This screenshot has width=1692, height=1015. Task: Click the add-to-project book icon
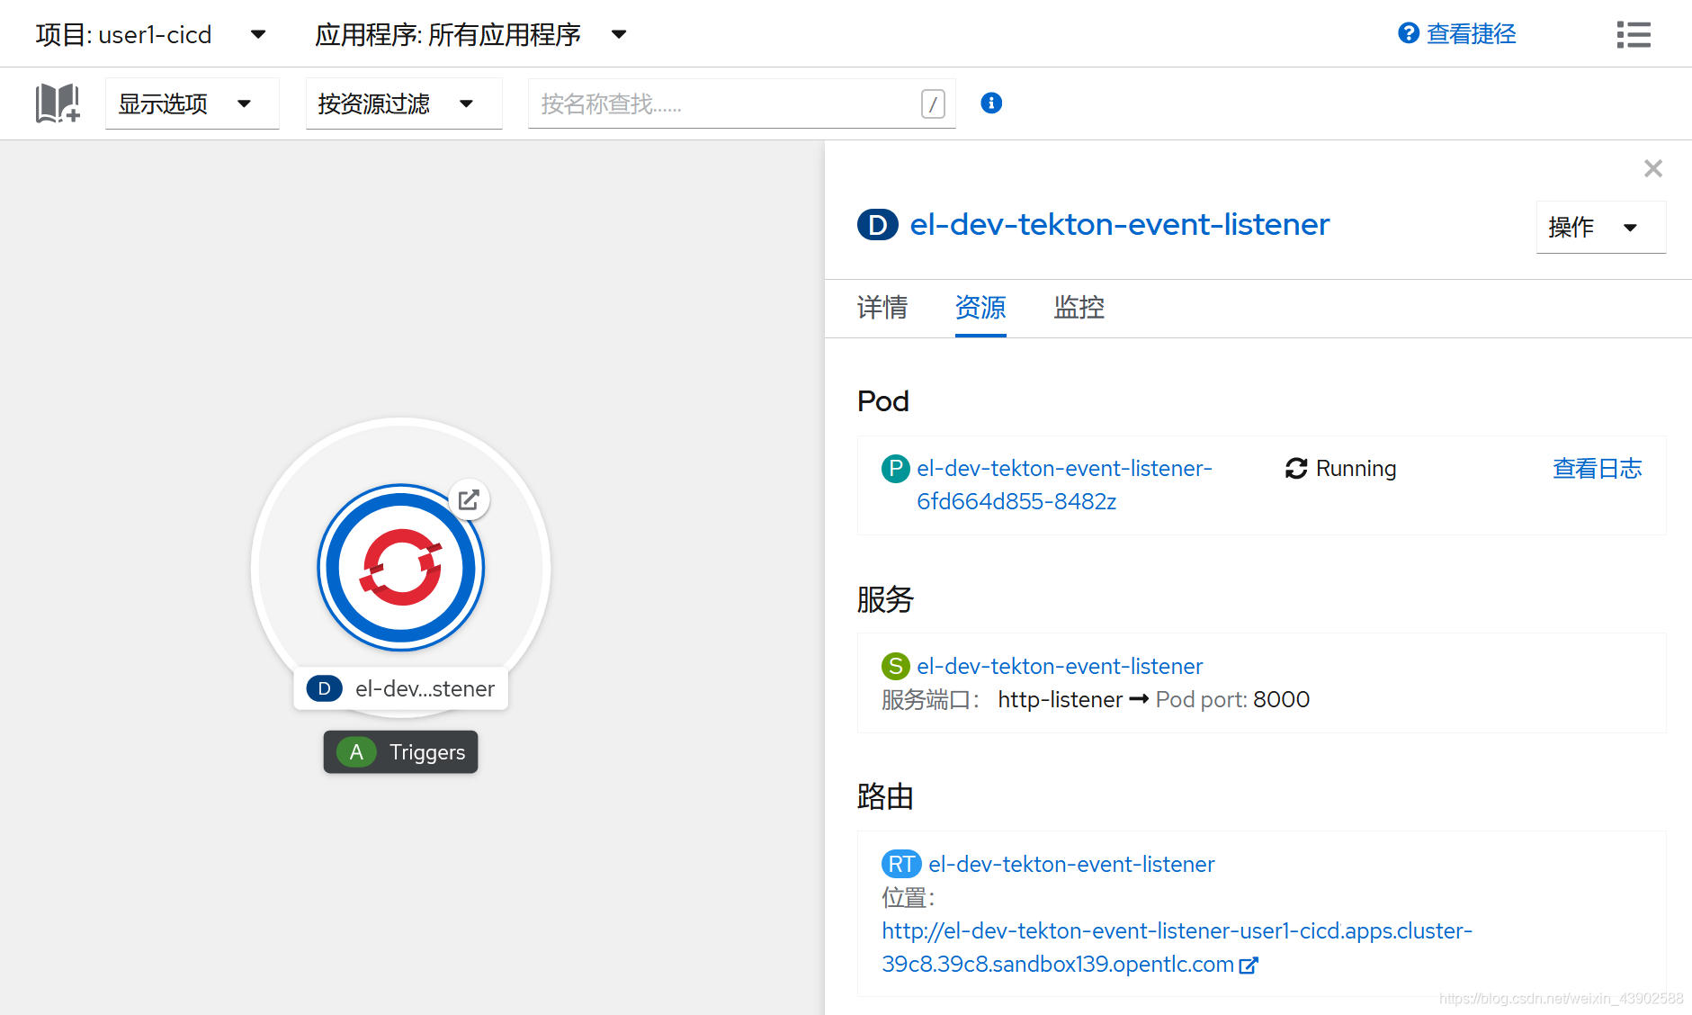pos(58,103)
